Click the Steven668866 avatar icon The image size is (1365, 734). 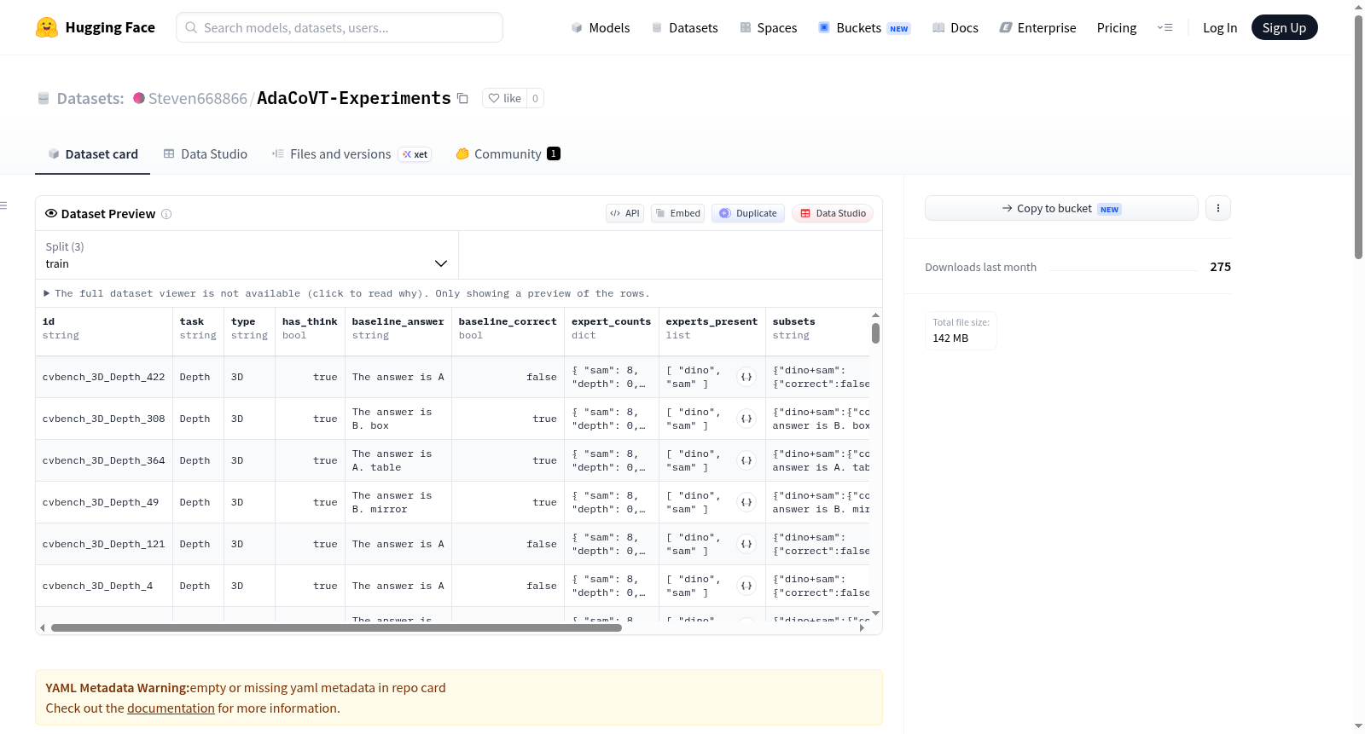(139, 98)
